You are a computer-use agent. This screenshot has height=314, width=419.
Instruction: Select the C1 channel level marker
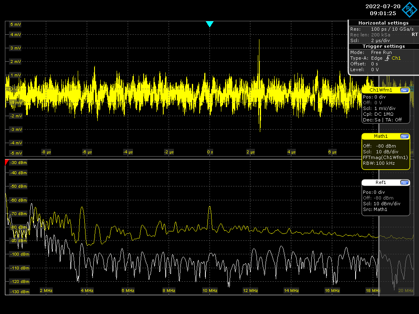click(7, 89)
